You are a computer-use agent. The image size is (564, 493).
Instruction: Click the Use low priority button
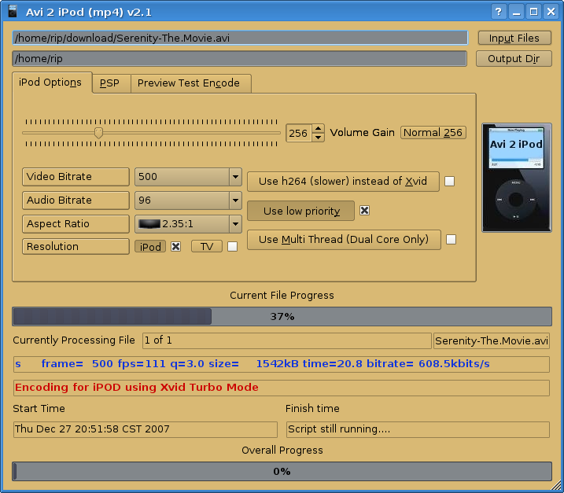(x=301, y=211)
